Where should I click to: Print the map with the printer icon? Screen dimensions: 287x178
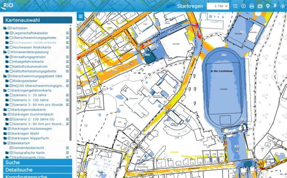pyautogui.click(x=252, y=6)
